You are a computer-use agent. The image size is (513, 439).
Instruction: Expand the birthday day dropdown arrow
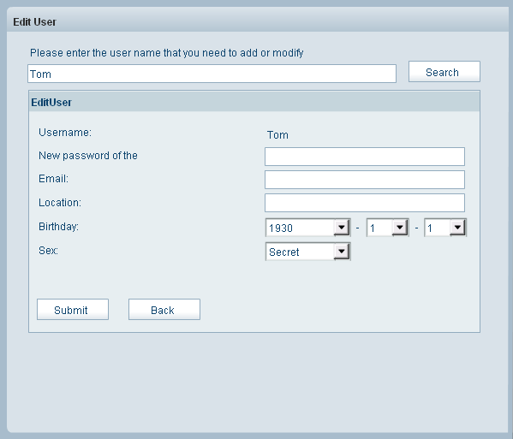click(457, 227)
